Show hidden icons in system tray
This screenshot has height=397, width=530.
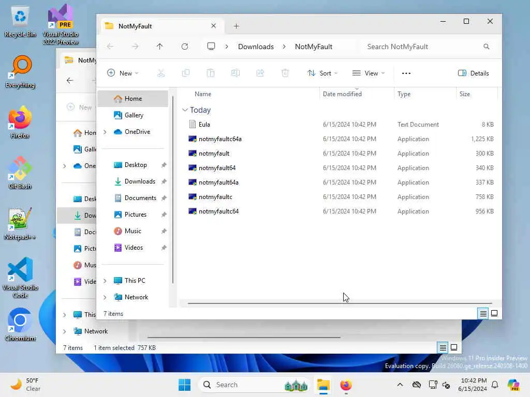click(x=400, y=385)
